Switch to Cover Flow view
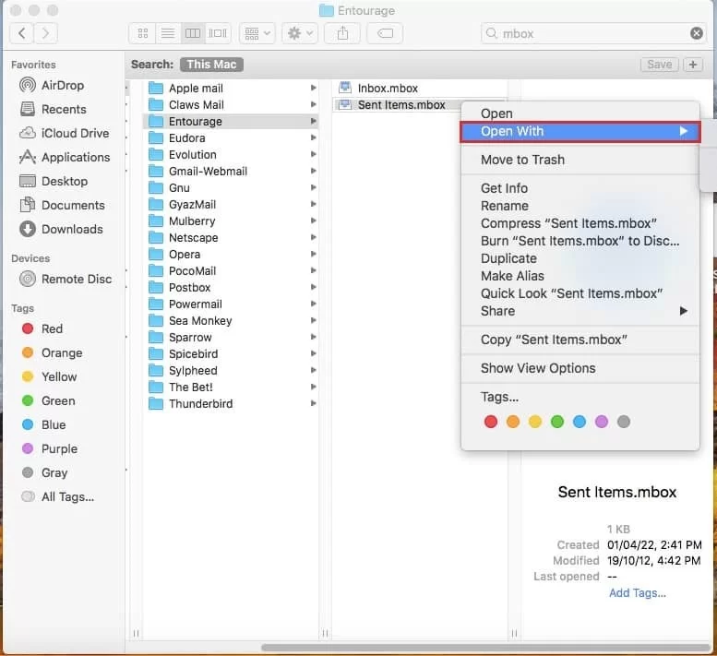 point(218,33)
